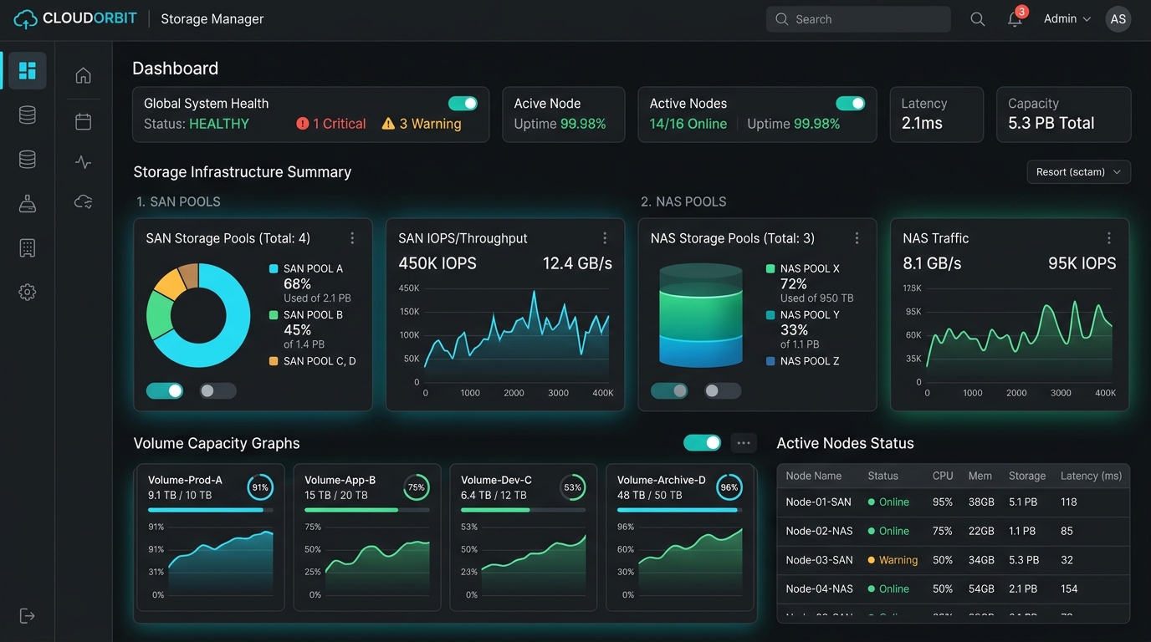Click Volume-Prod-A 91% progress ring
This screenshot has height=642, width=1151.
click(260, 487)
